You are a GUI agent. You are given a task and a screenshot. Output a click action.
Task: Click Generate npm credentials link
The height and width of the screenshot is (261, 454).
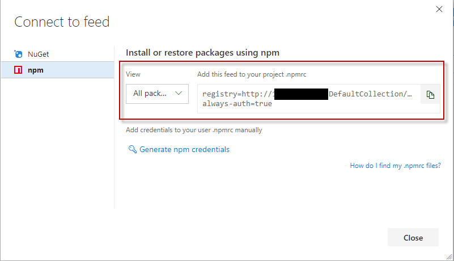[x=184, y=150]
